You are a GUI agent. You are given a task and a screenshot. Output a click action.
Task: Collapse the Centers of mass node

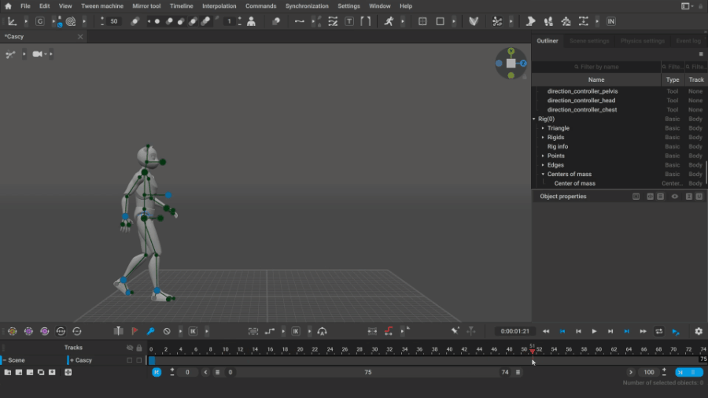coord(543,175)
